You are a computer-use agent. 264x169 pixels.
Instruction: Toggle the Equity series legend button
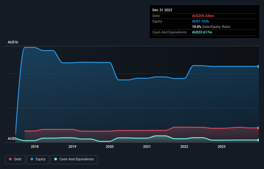point(38,159)
